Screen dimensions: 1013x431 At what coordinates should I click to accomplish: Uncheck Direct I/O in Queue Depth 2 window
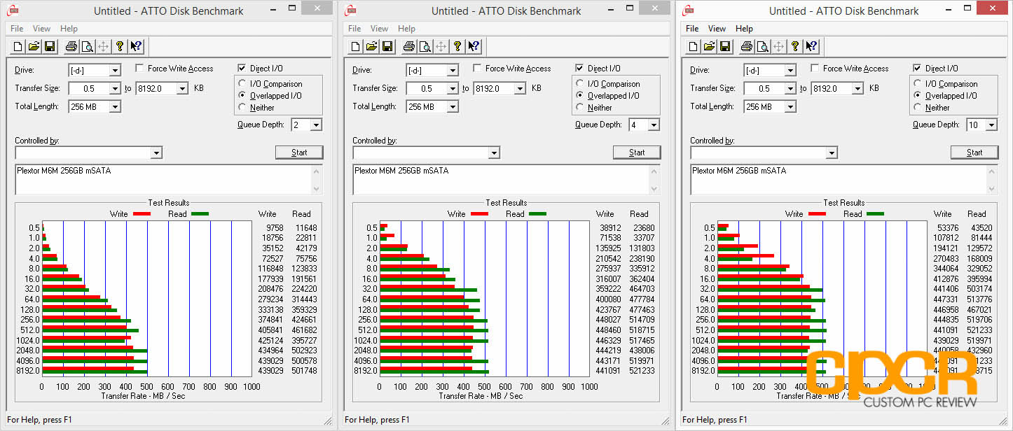pyautogui.click(x=242, y=69)
